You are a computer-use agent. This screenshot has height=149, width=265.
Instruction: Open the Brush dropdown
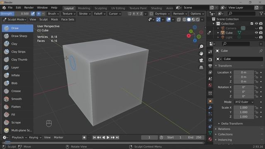click(x=53, y=14)
